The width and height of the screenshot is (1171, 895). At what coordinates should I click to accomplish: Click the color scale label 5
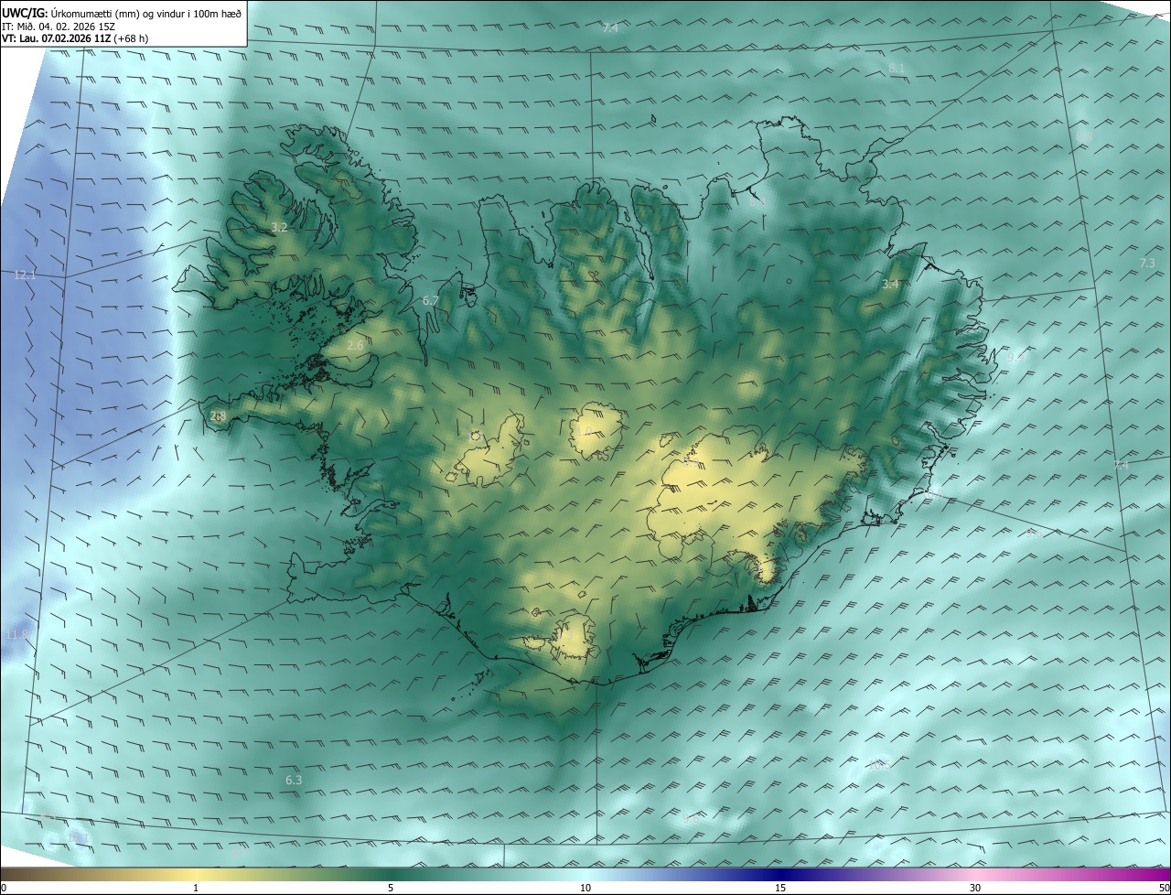click(x=391, y=889)
